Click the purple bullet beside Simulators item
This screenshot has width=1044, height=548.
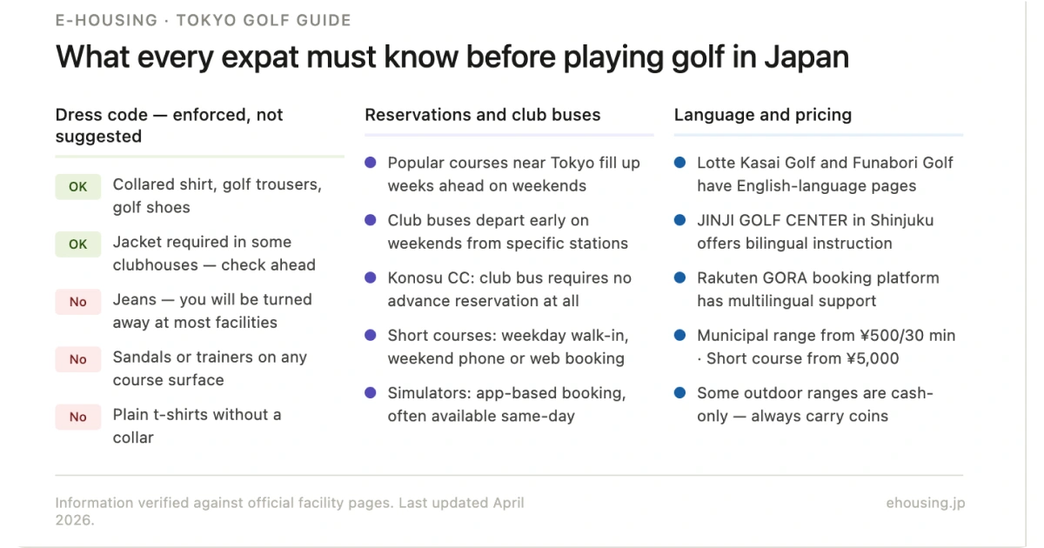pos(371,393)
